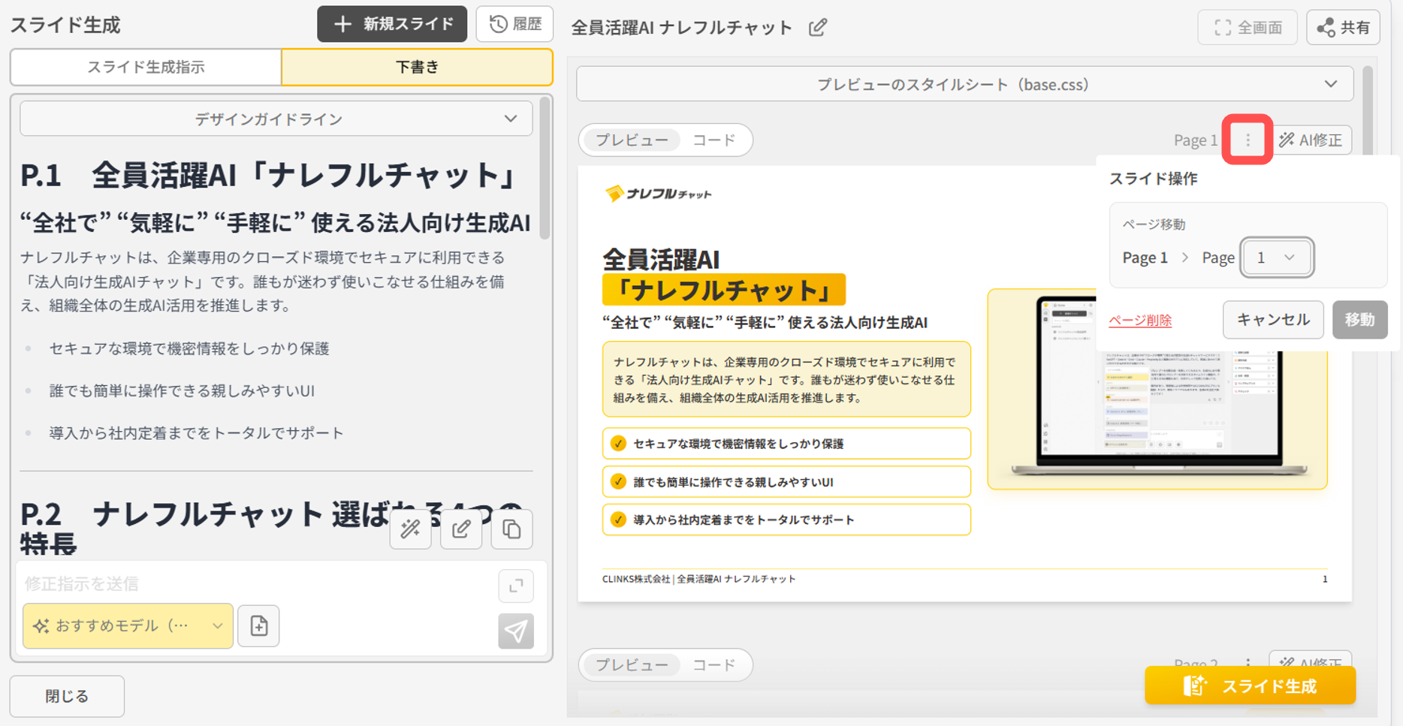Switch Page 1 to コード view
The height and width of the screenshot is (726, 1403).
coord(714,140)
